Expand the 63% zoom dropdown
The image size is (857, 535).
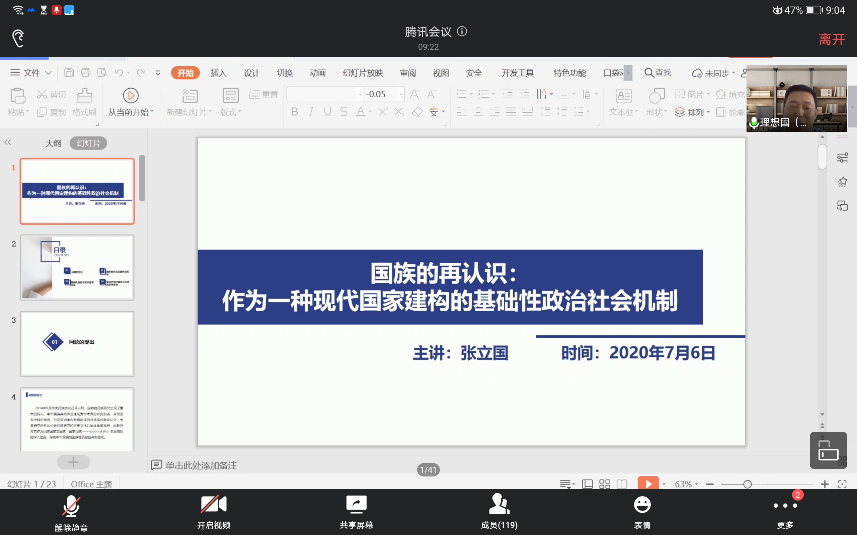[696, 484]
